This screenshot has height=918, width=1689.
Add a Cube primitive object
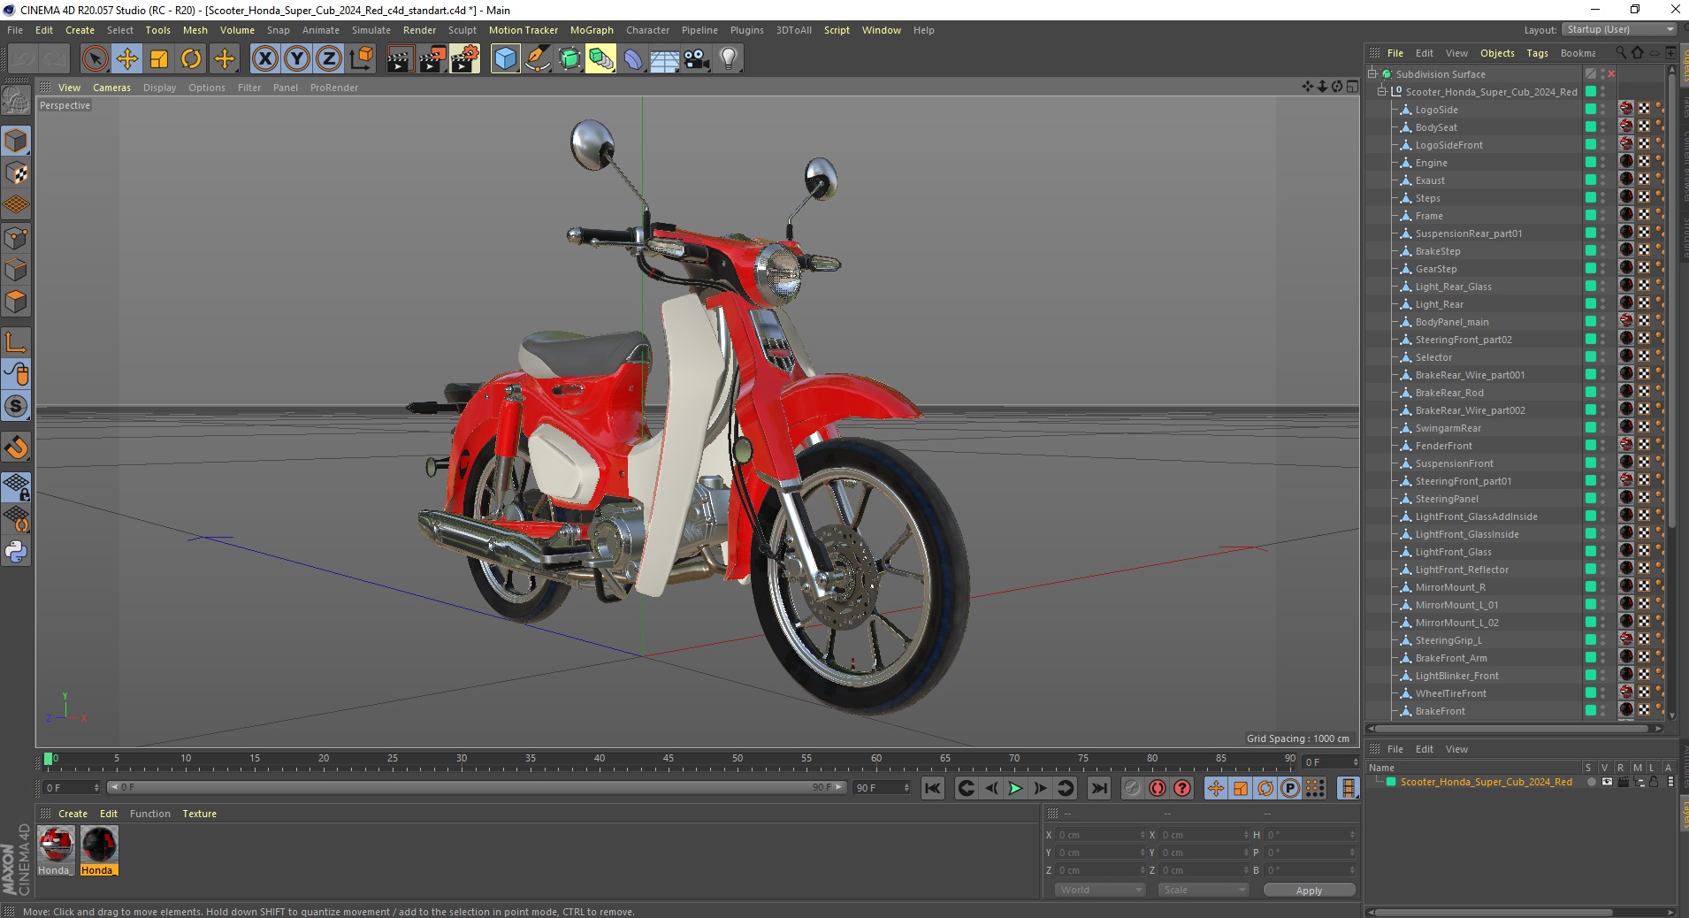(505, 59)
